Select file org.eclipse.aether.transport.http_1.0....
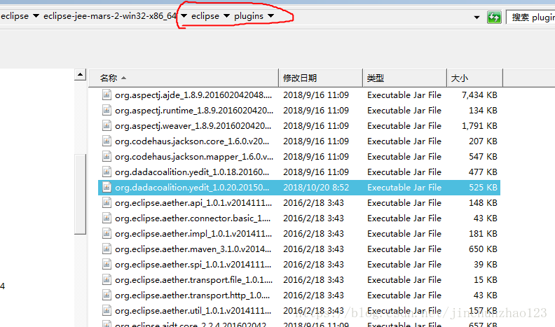The width and height of the screenshot is (555, 327). coord(192,295)
